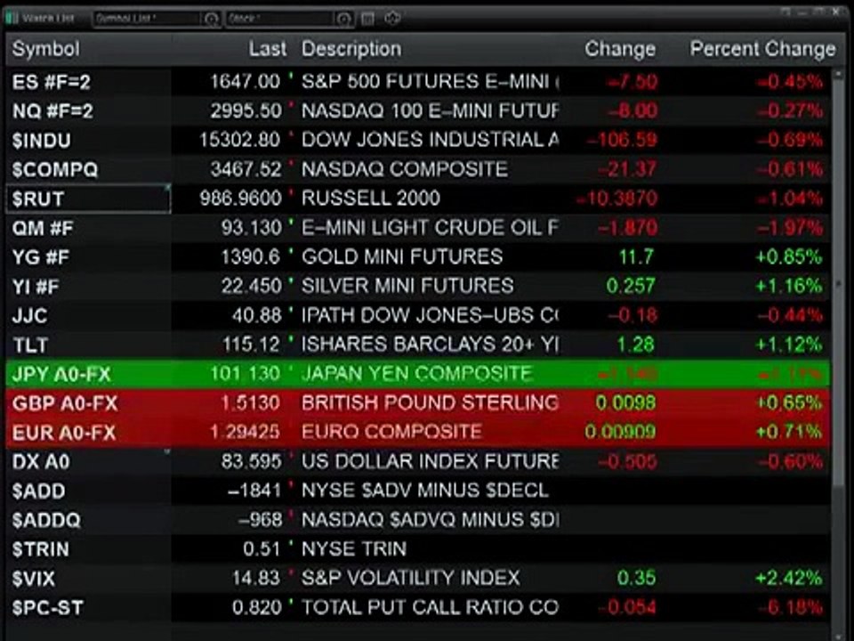Click the NYSE TRIN description

point(354,549)
